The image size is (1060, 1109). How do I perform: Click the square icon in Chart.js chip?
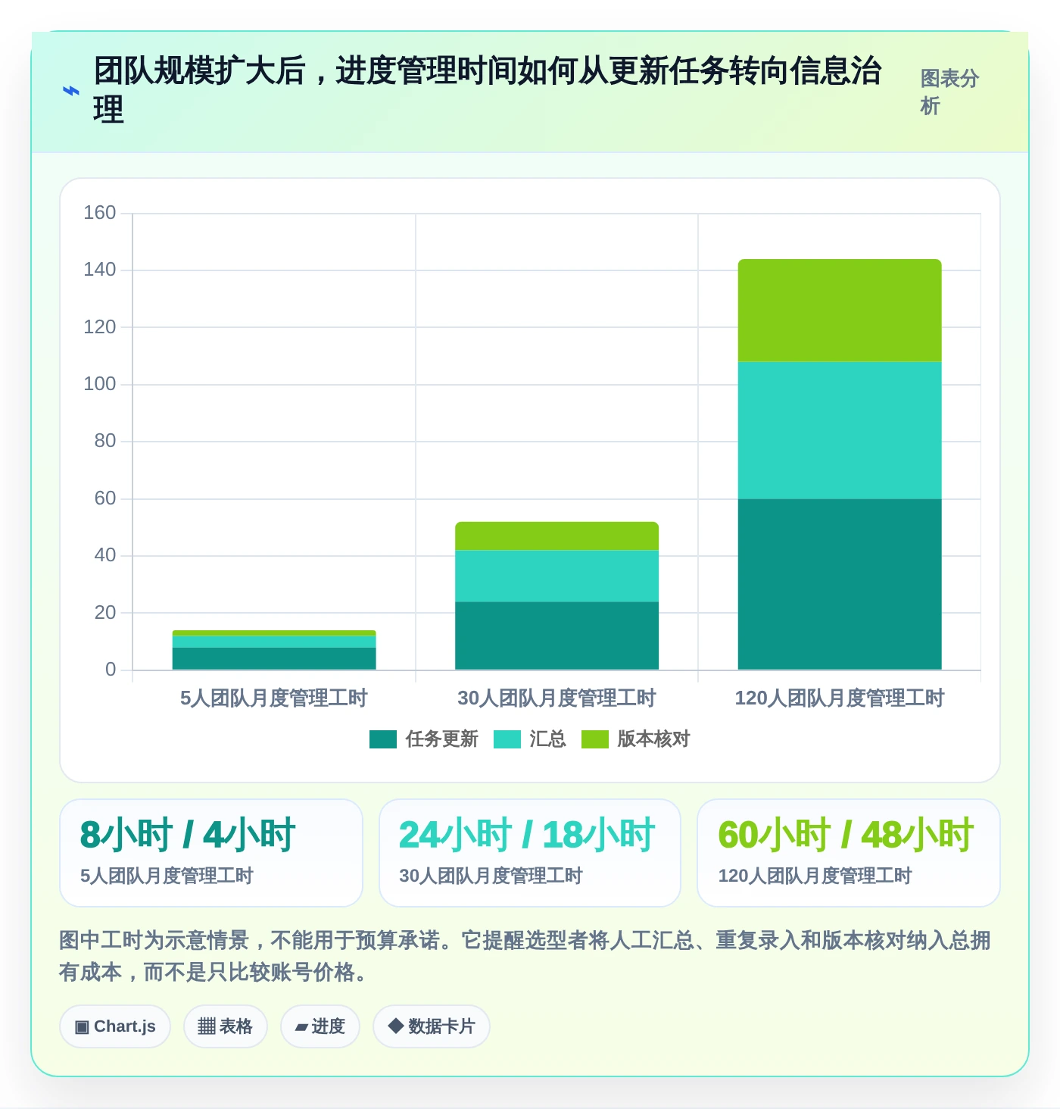82,1027
